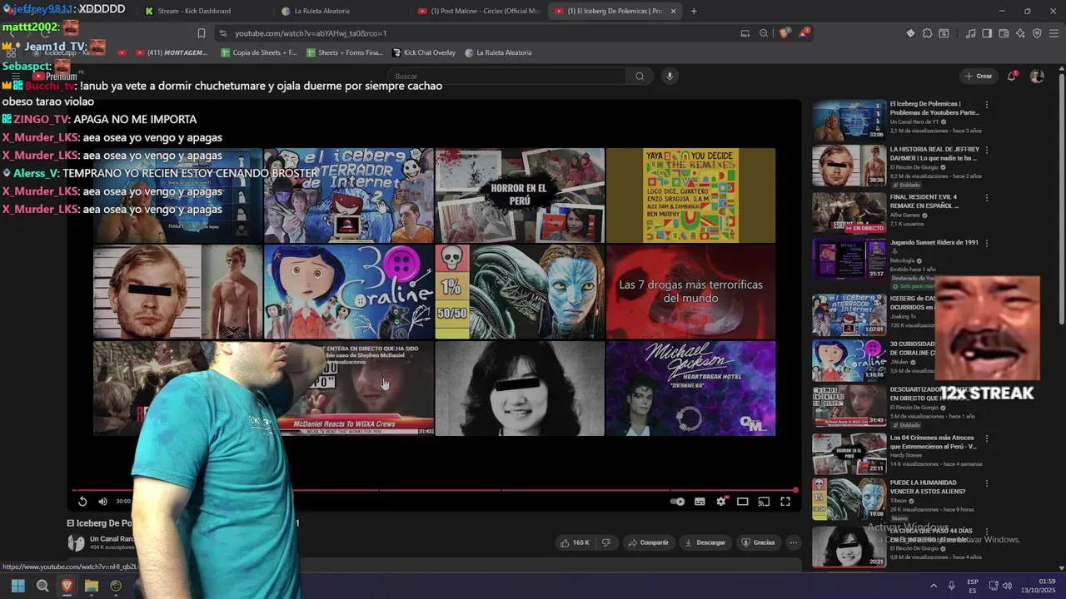Toggle subtitles in the video player
This screenshot has height=599, width=1066.
tap(700, 502)
